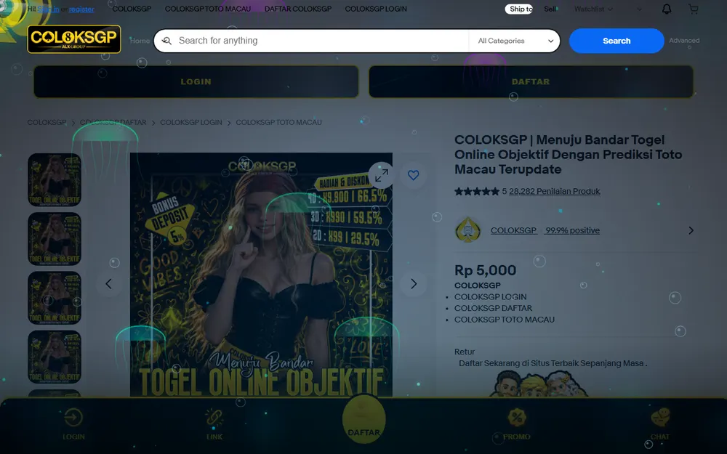Go to Home link beside logo

140,41
